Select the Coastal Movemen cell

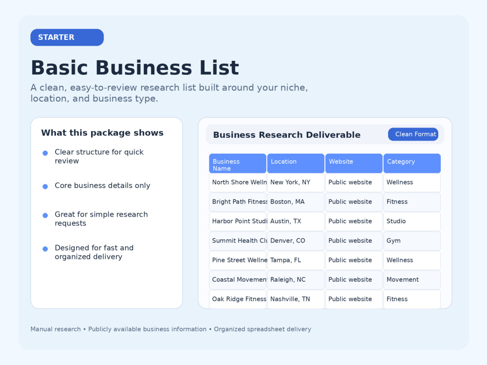238,280
